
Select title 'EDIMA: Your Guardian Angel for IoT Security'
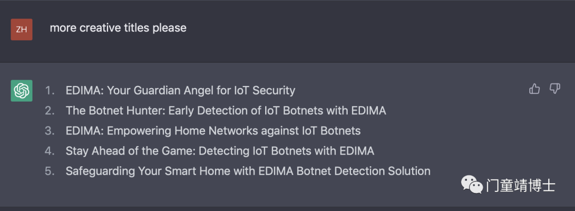pyautogui.click(x=180, y=90)
